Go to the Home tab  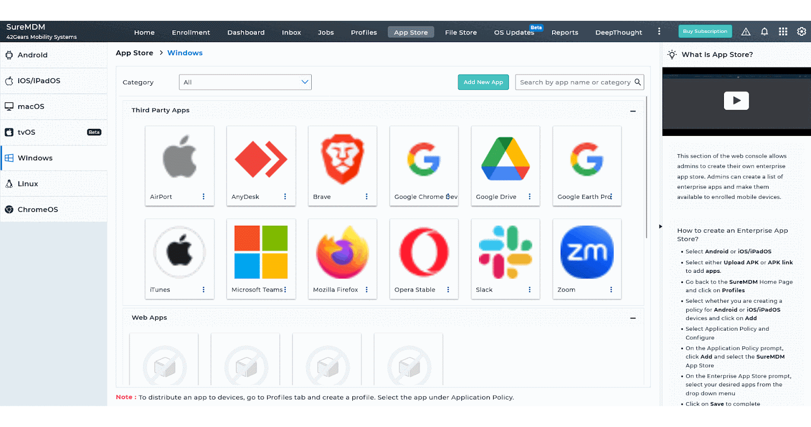pos(144,32)
